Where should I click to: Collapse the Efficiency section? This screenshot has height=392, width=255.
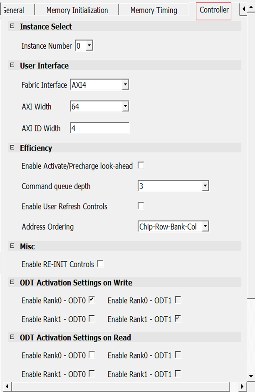coord(12,148)
